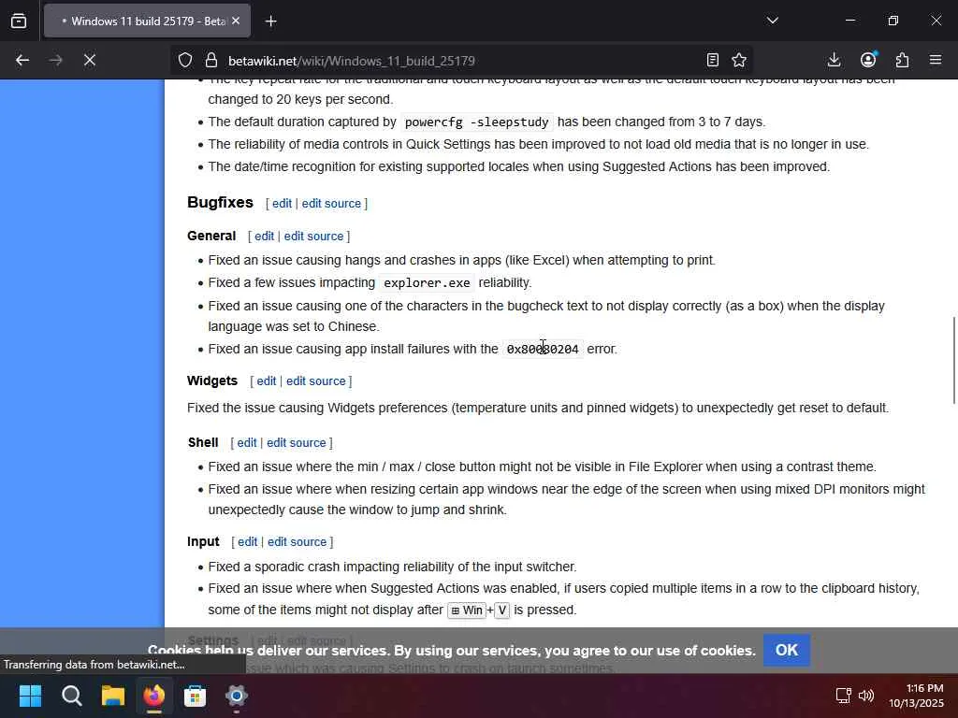Click edit source link next to Bugfixes

click(x=331, y=203)
